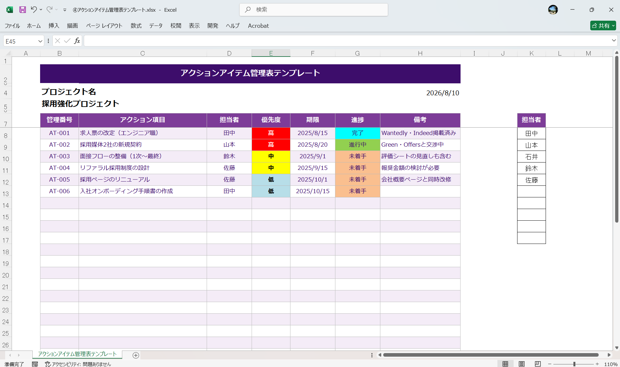Click アクセシビリティ: 問題ありません status

(78, 364)
